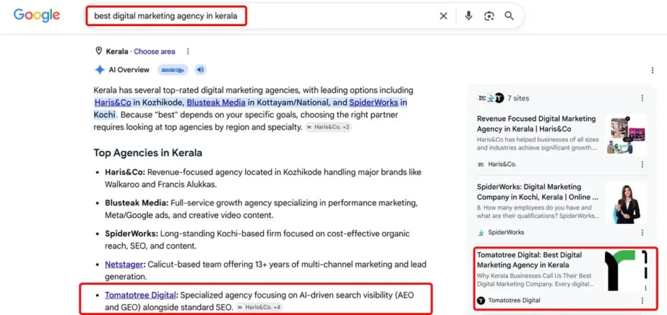
Task: Click the 7 sites source favicons
Action: 490,98
